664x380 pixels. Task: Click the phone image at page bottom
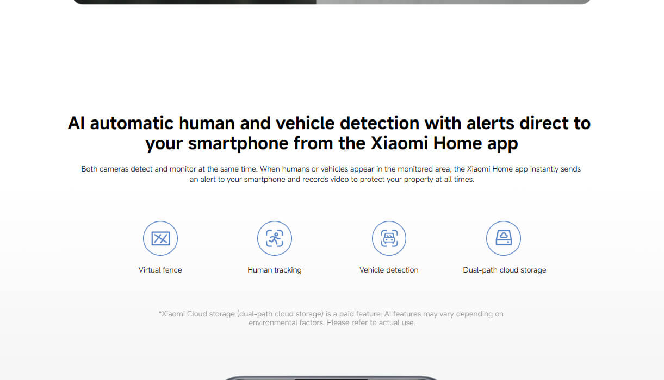click(331, 378)
